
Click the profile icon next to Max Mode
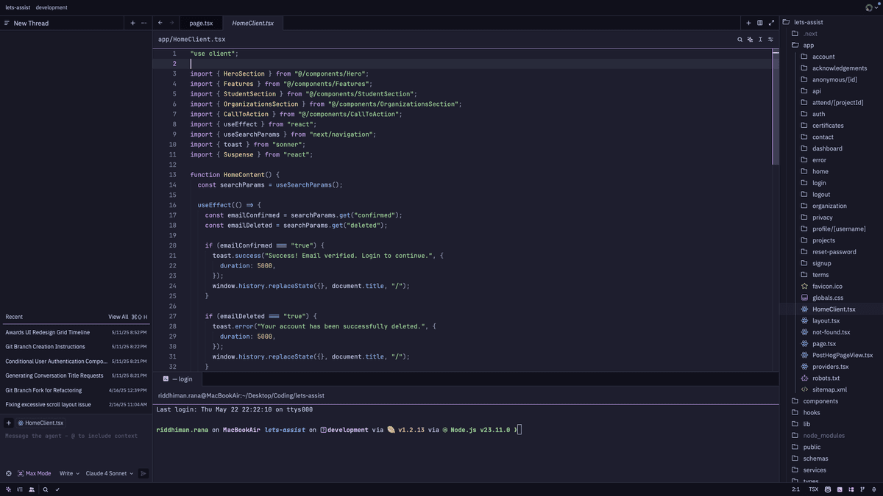click(9, 473)
